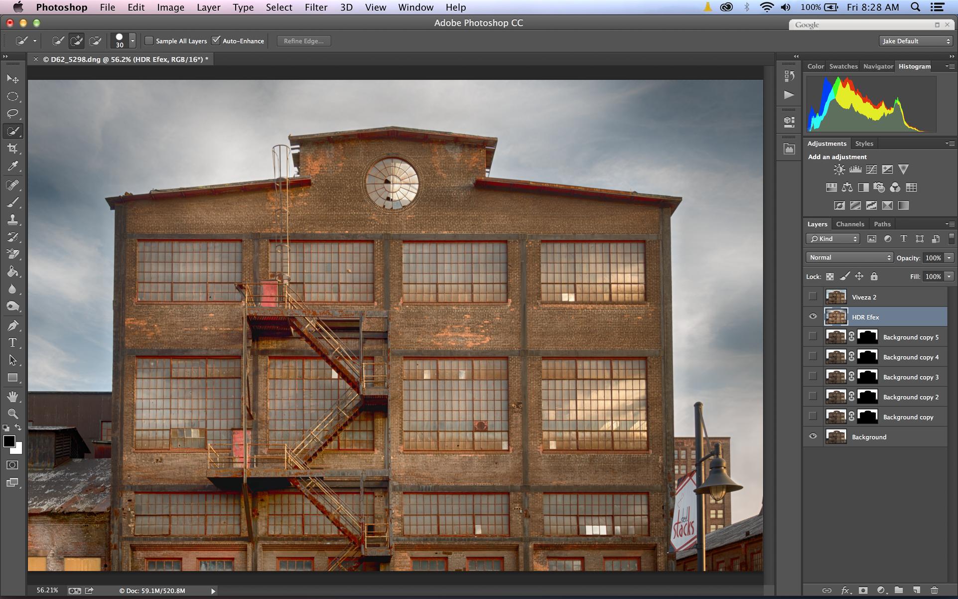This screenshot has height=599, width=958.
Task: Select the Clone Stamp tool
Action: pos(12,220)
